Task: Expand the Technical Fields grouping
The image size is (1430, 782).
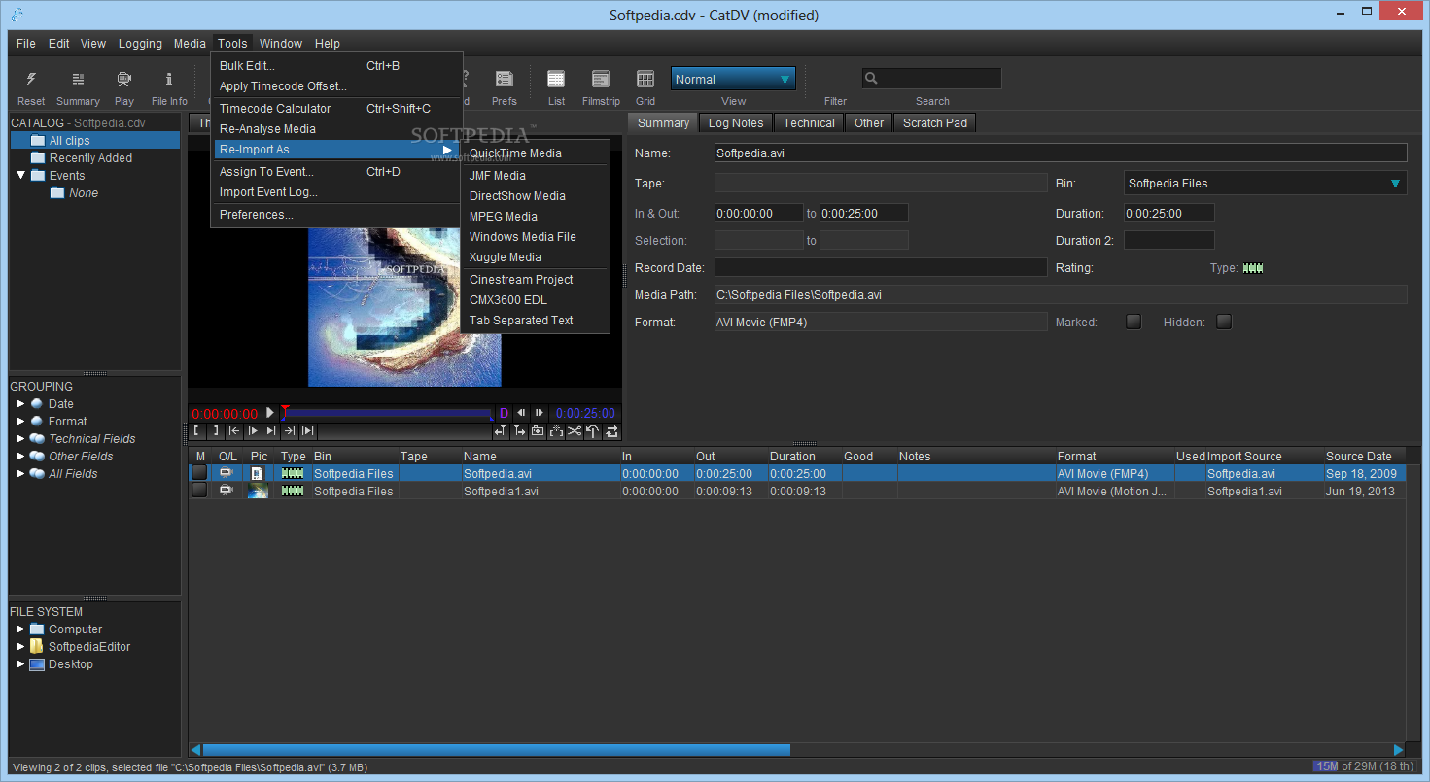Action: click(20, 439)
